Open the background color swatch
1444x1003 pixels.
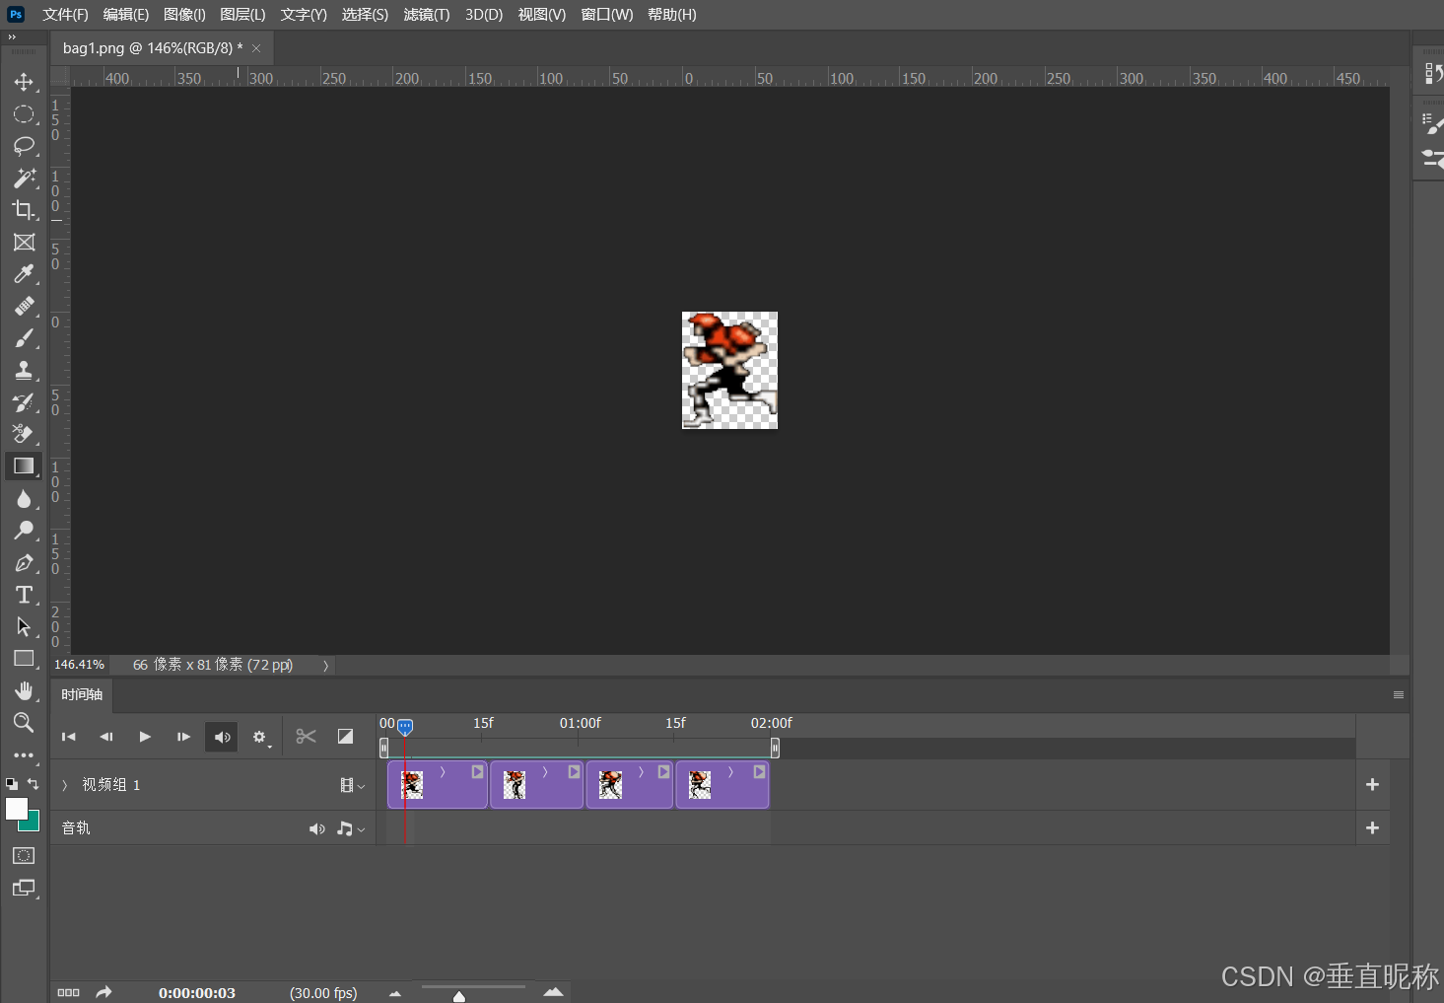point(33,824)
